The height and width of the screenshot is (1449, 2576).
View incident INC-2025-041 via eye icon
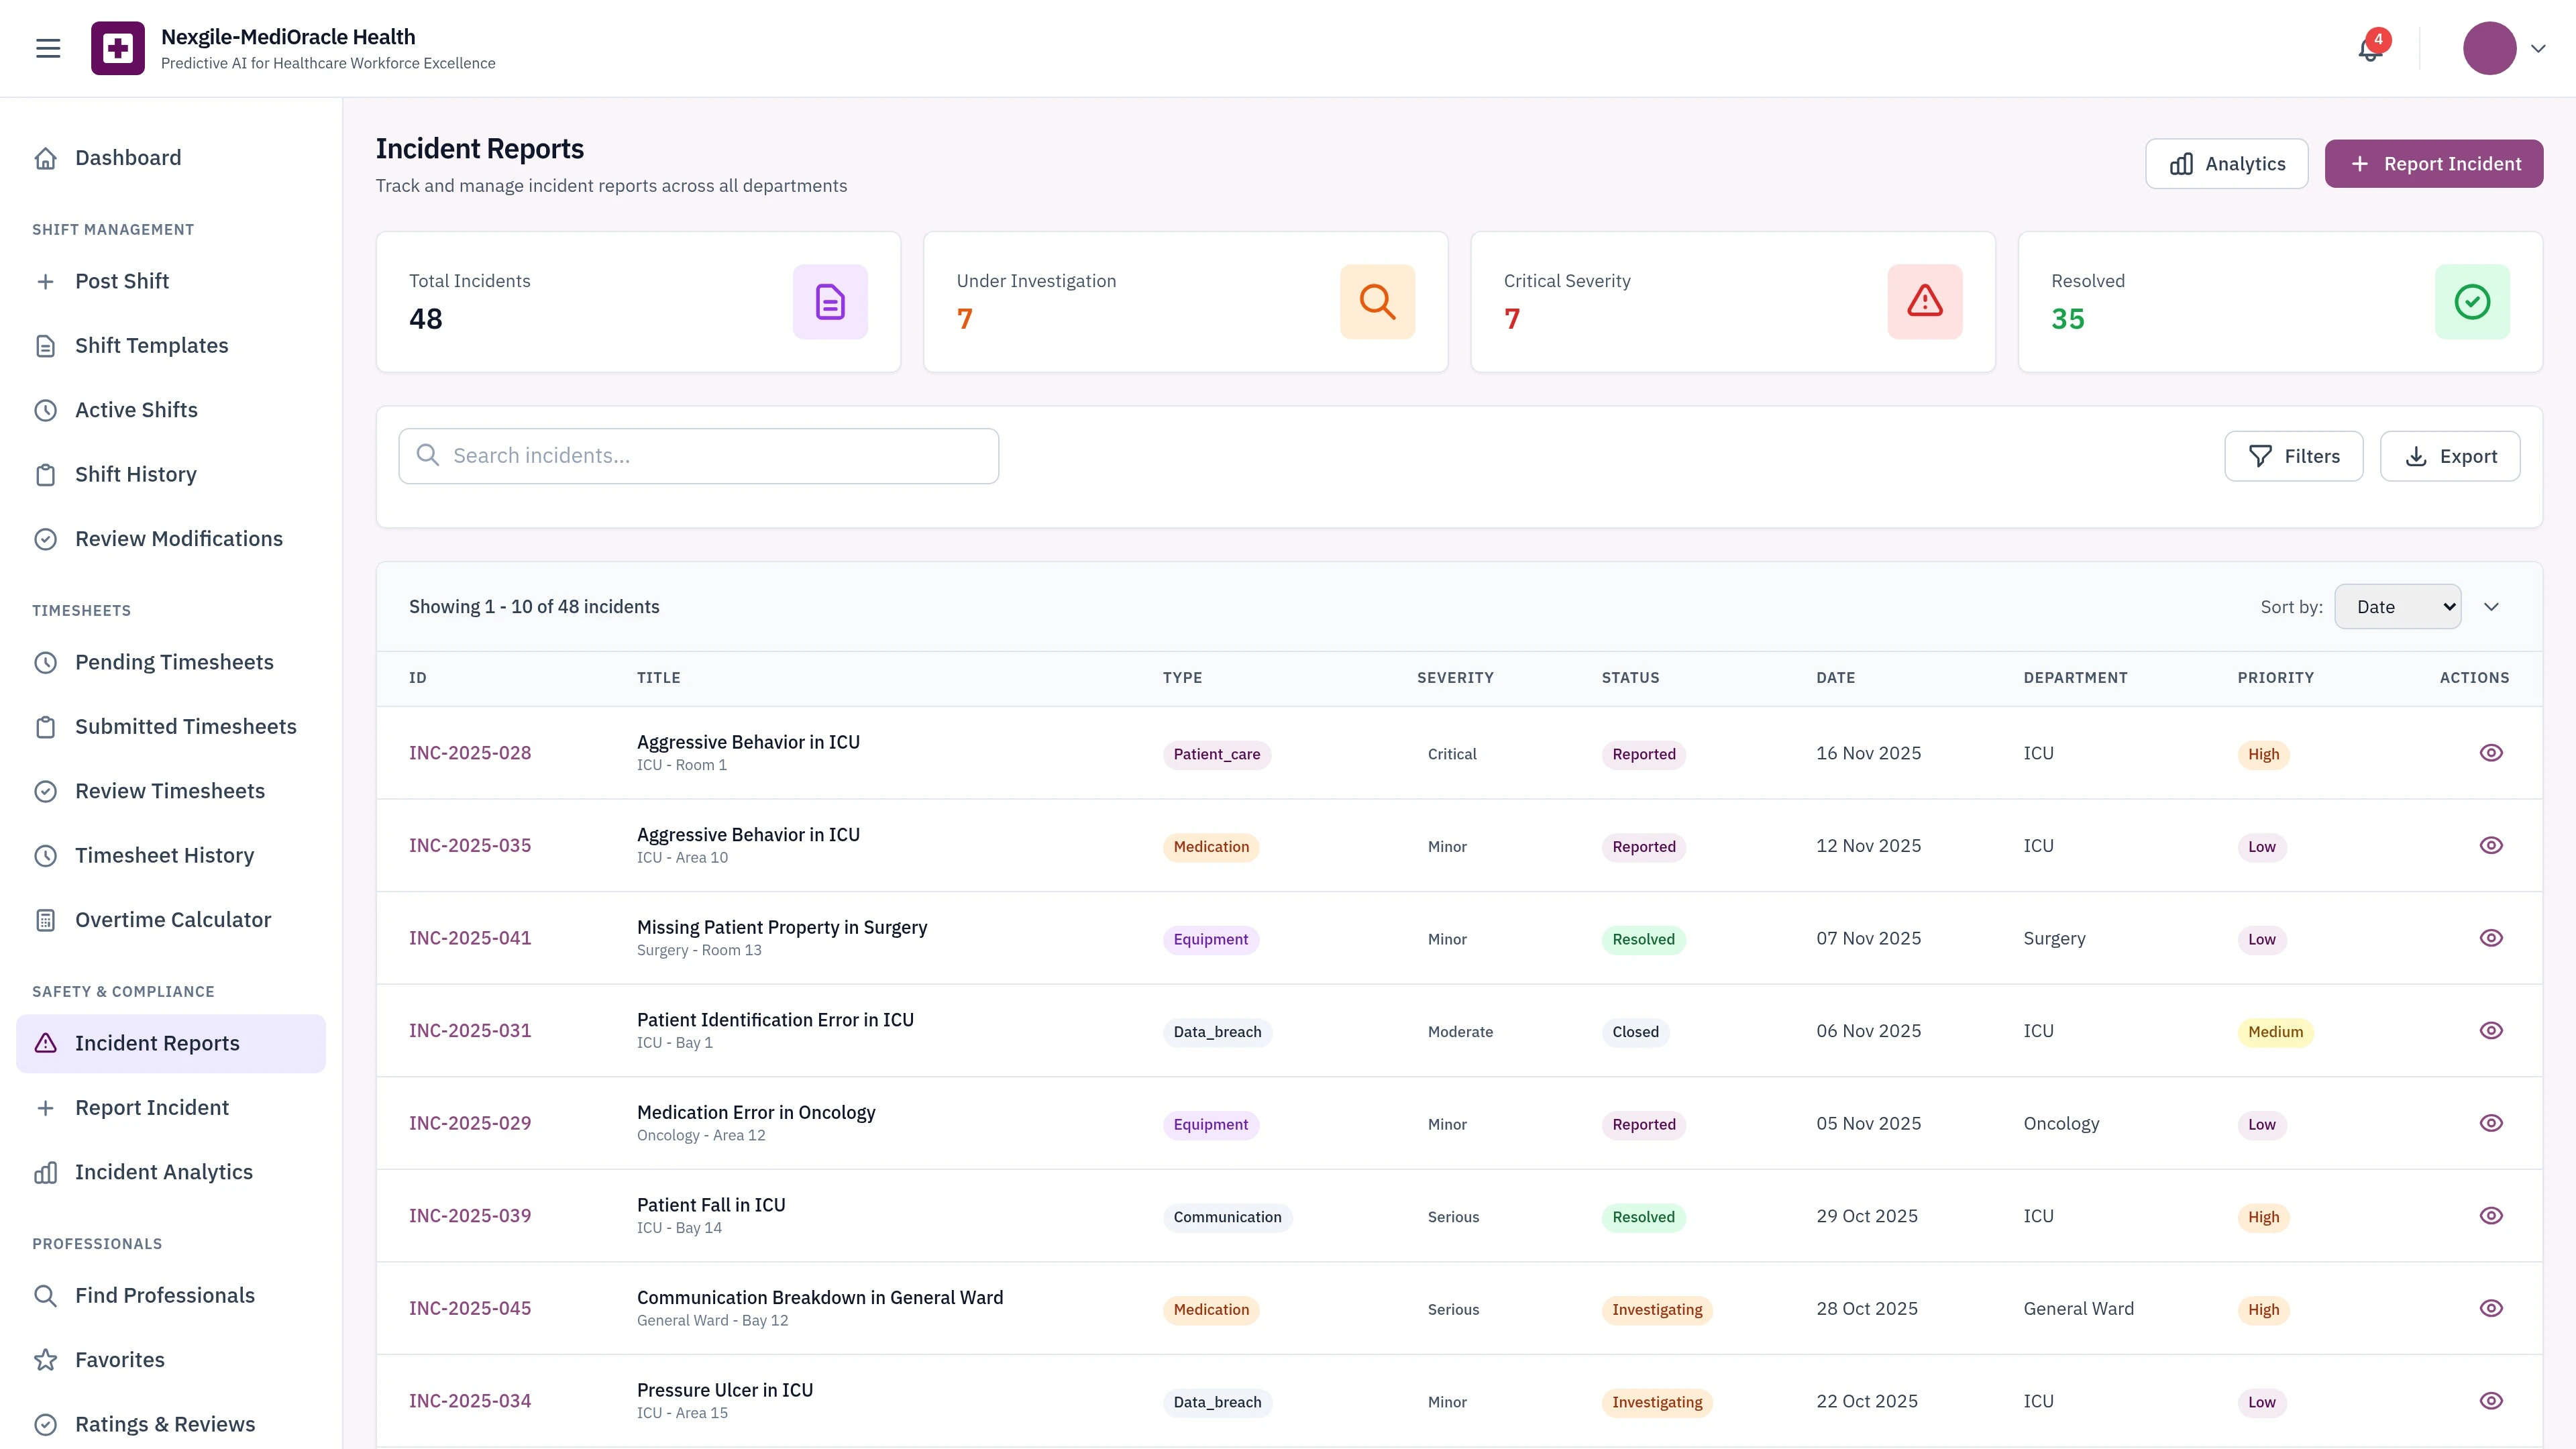coord(2491,938)
